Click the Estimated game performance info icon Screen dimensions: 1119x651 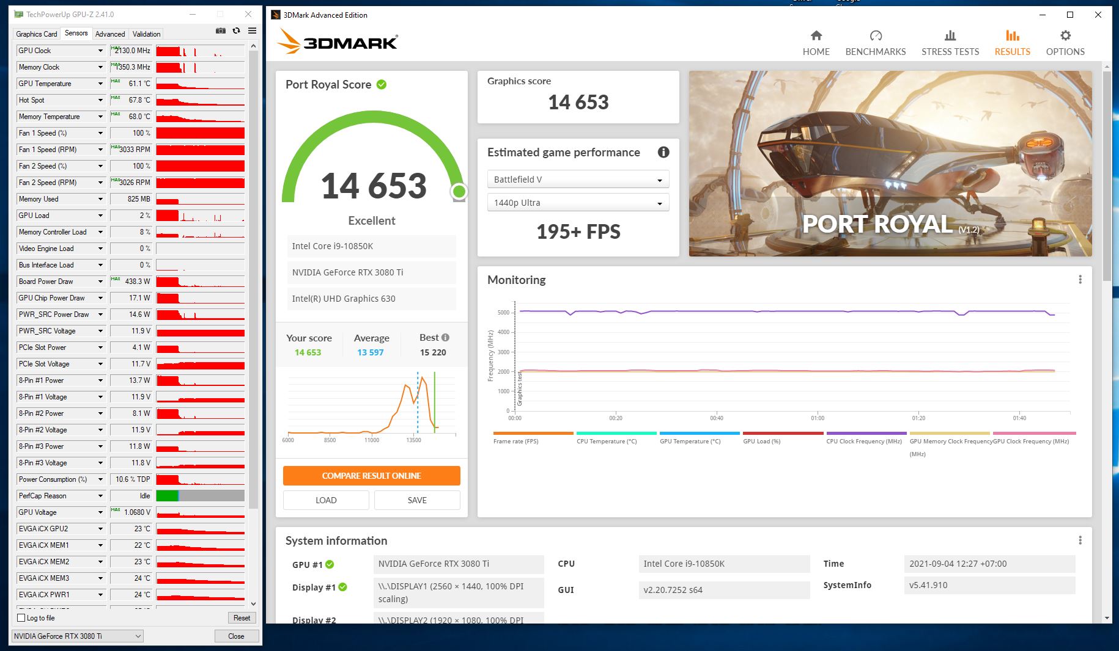coord(663,153)
